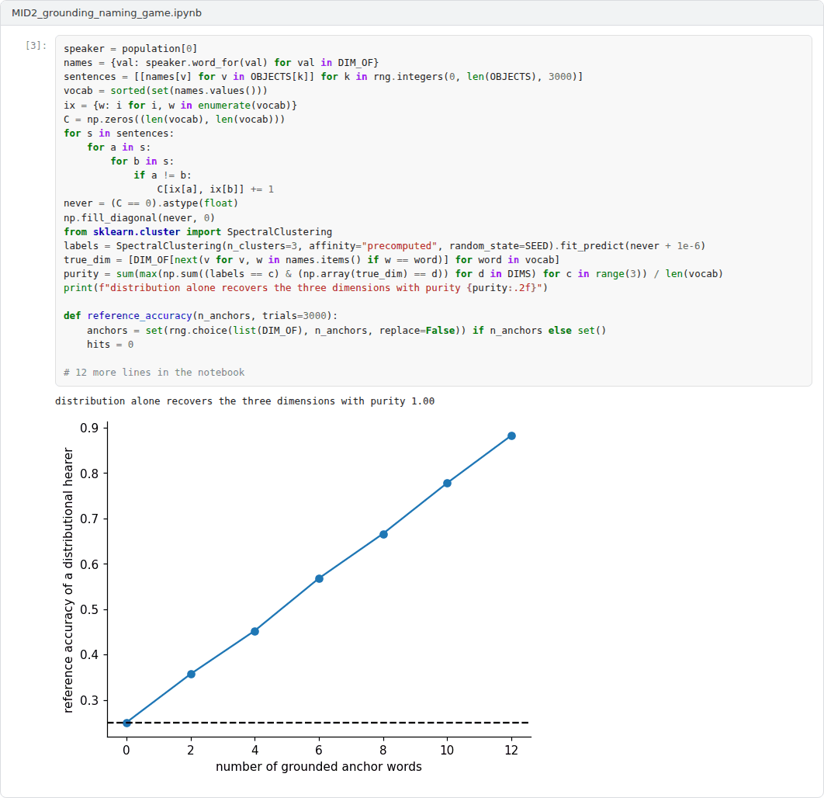
Task: Click the y-axis label 'reference accuracy of a distributional hearer'
Action: pos(68,580)
